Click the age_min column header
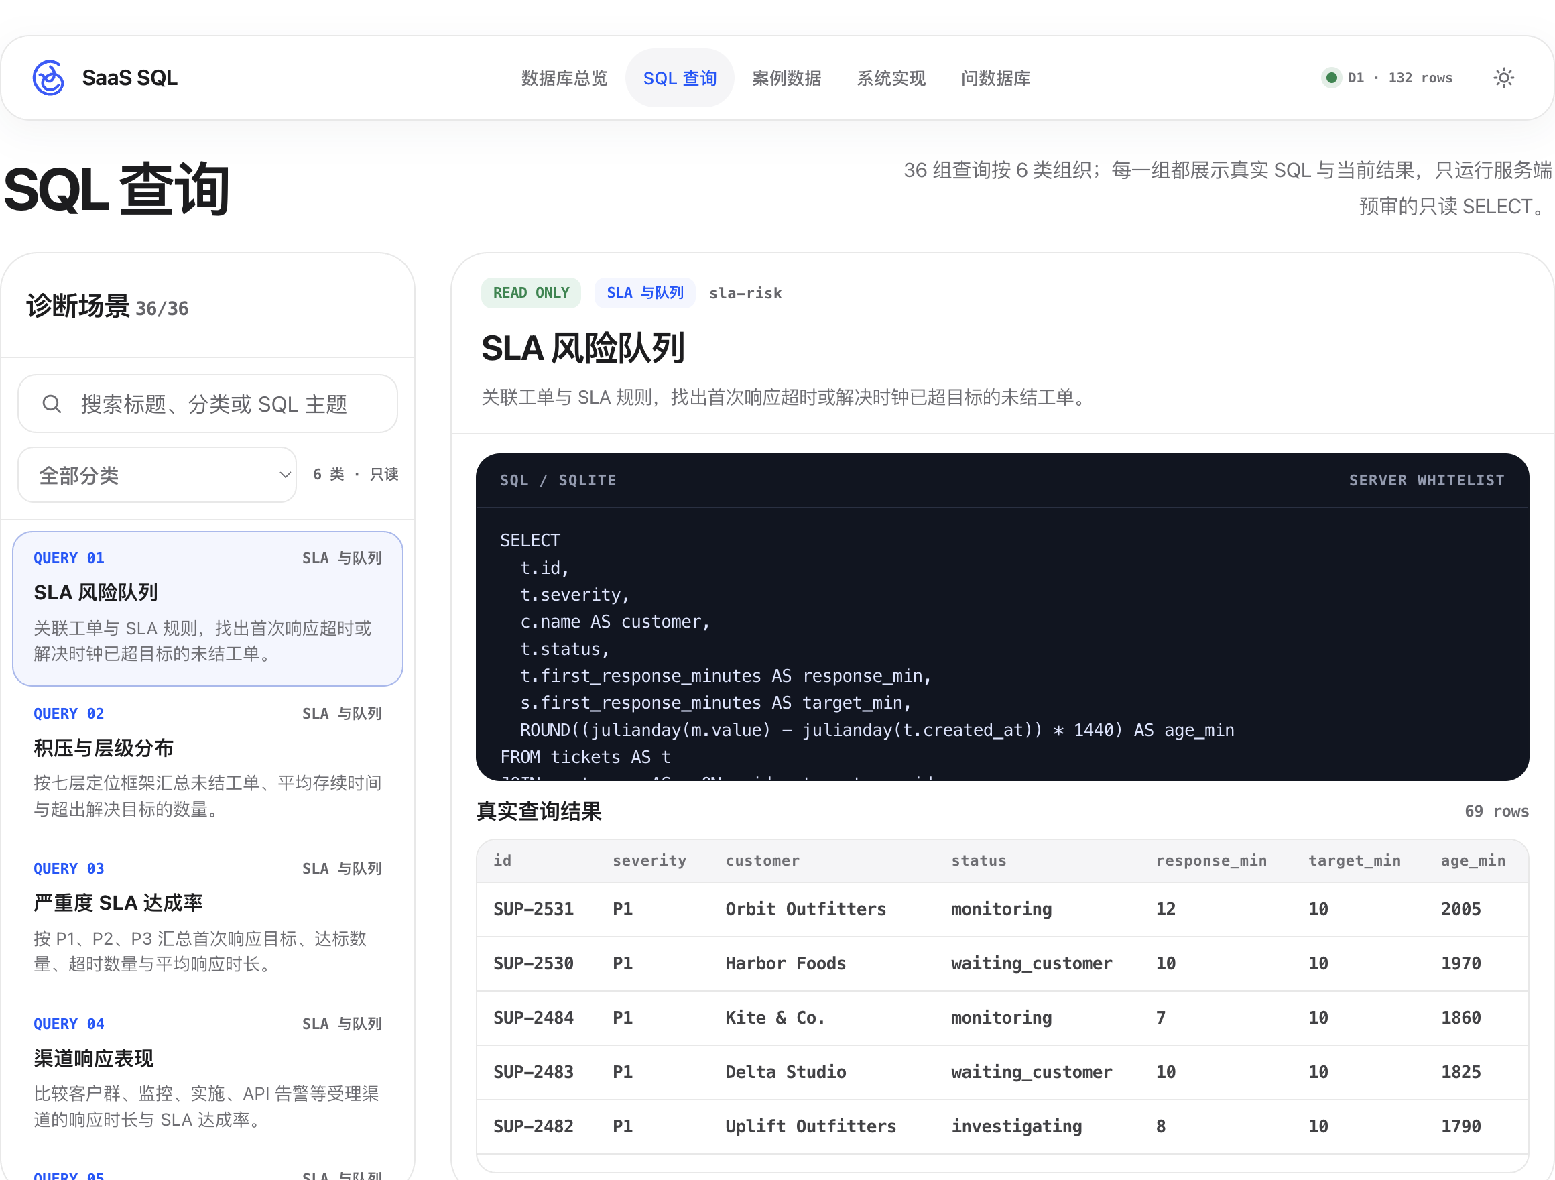The image size is (1555, 1180). click(x=1473, y=860)
